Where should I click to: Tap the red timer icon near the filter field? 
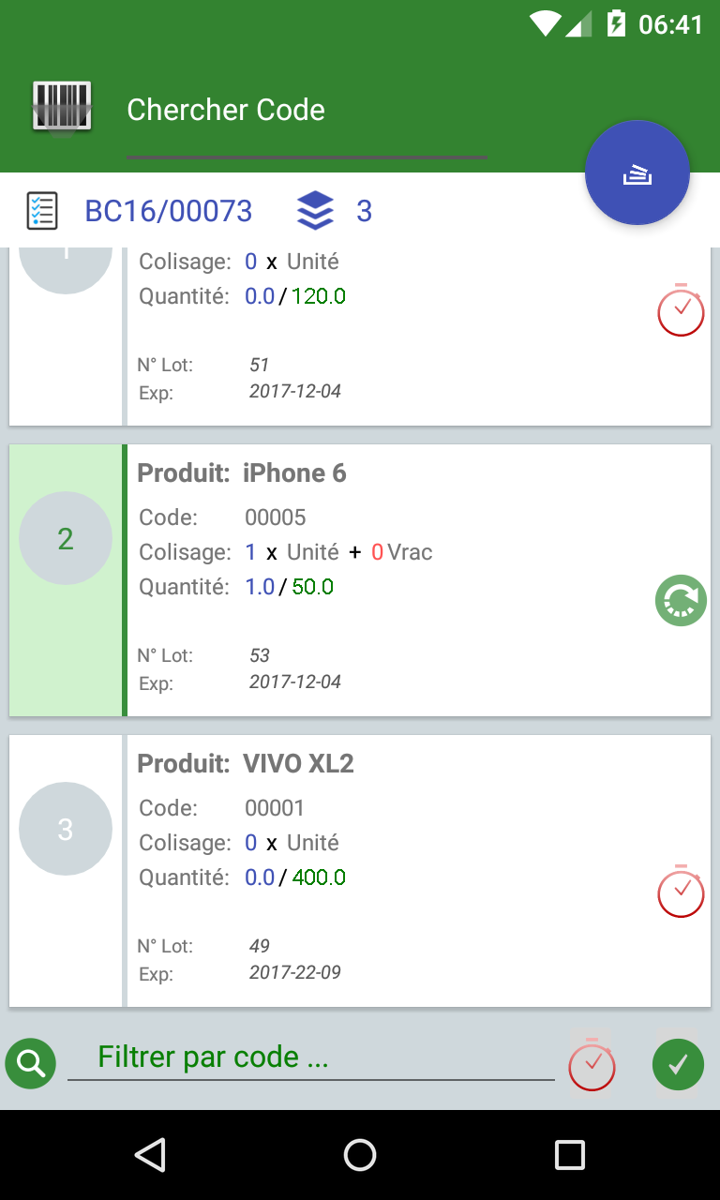(592, 1063)
